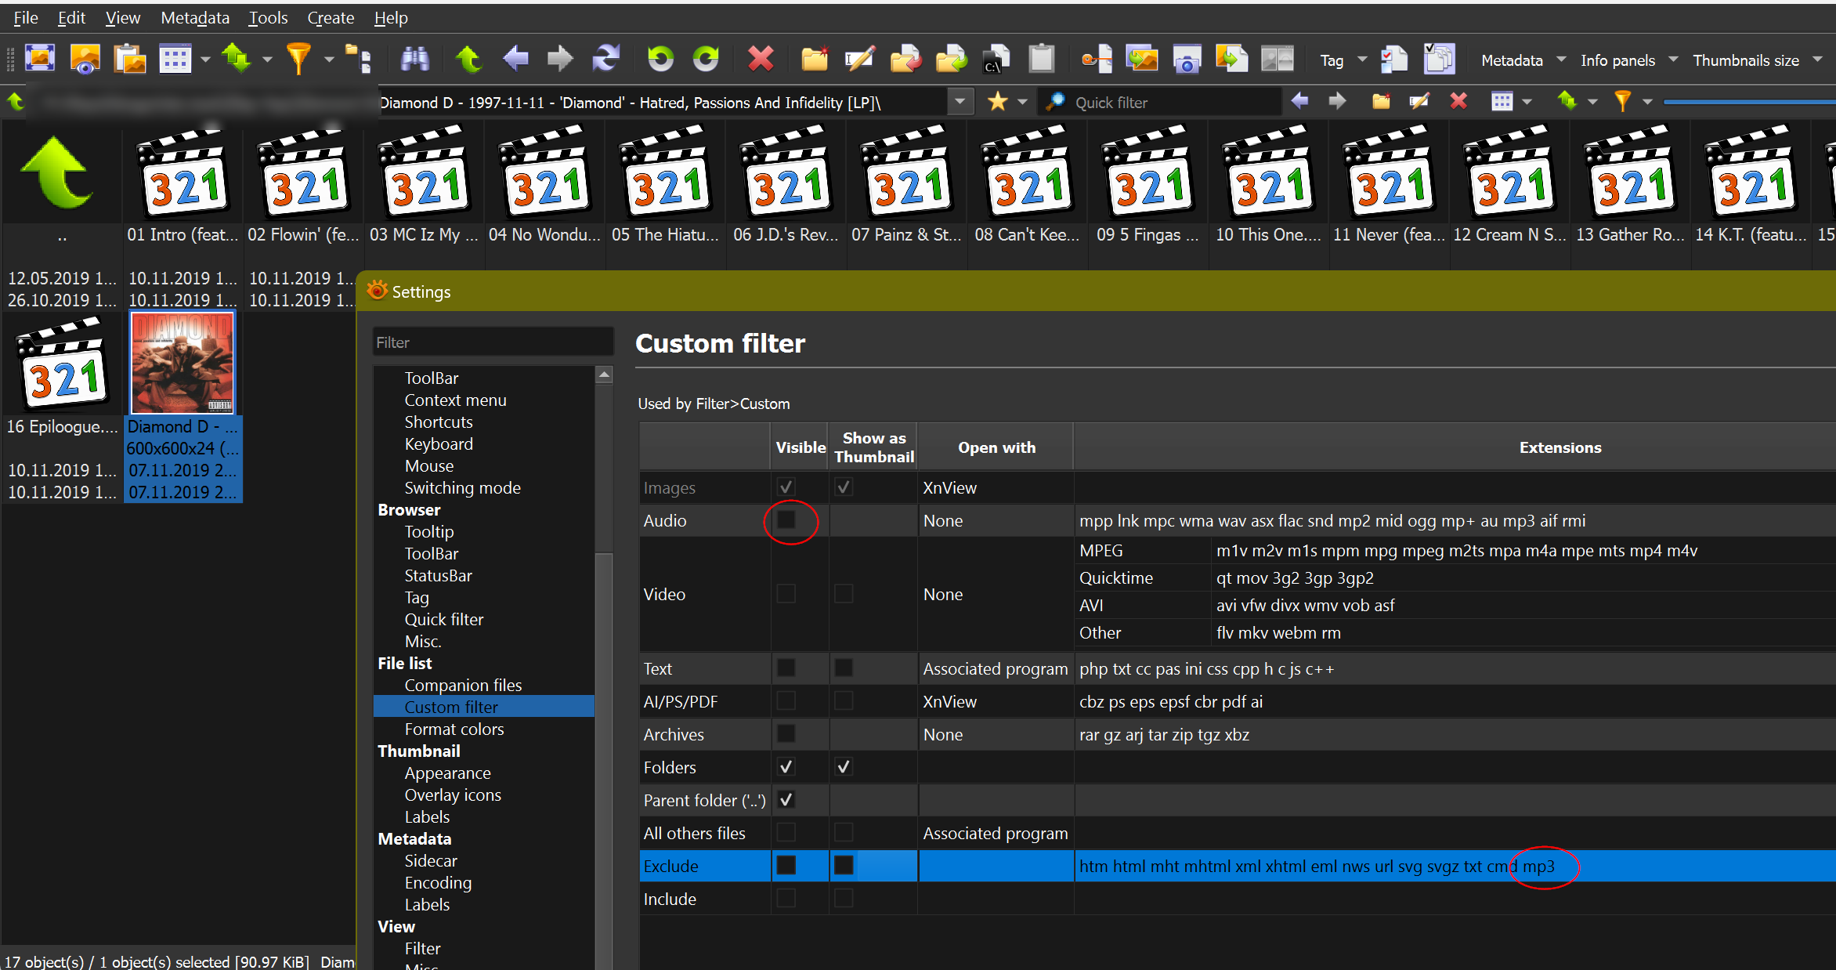Open the Tools menu

coord(268,17)
